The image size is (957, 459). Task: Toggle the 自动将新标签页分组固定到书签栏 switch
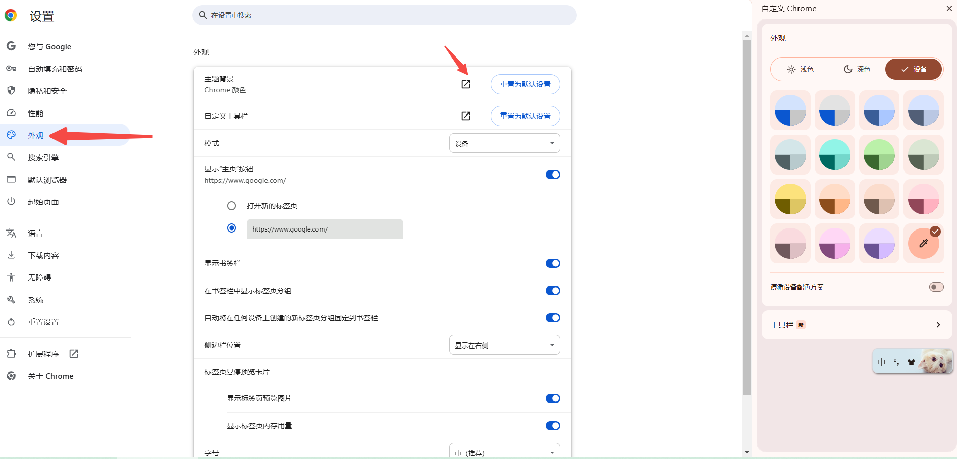point(553,318)
